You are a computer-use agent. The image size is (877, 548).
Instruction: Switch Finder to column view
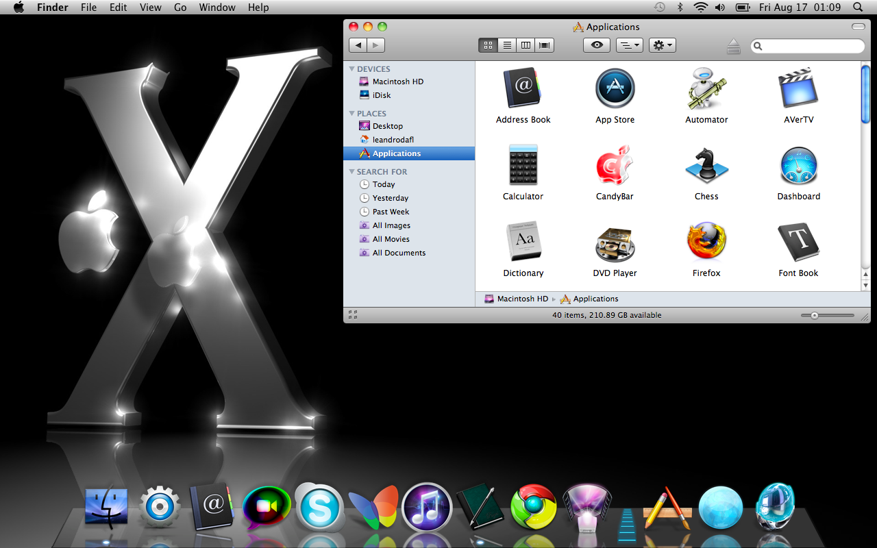tap(526, 45)
